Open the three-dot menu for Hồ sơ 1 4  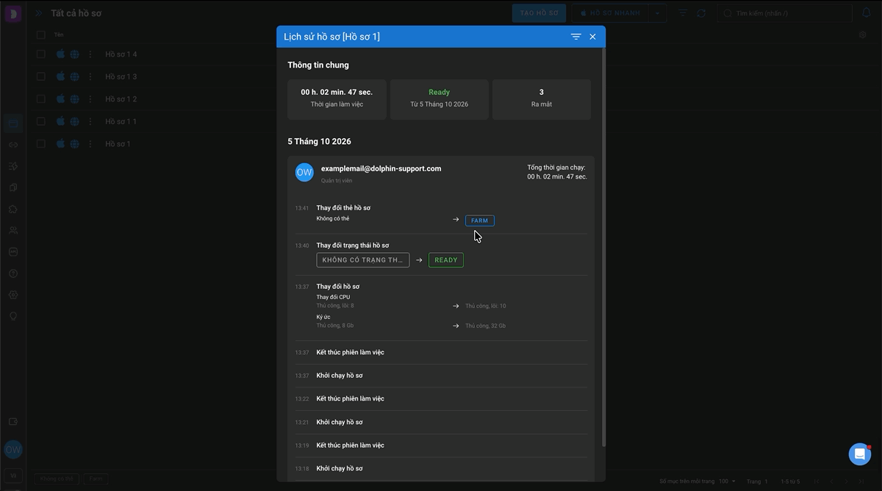(90, 54)
